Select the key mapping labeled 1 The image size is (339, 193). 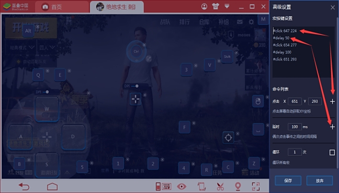(x=118, y=163)
